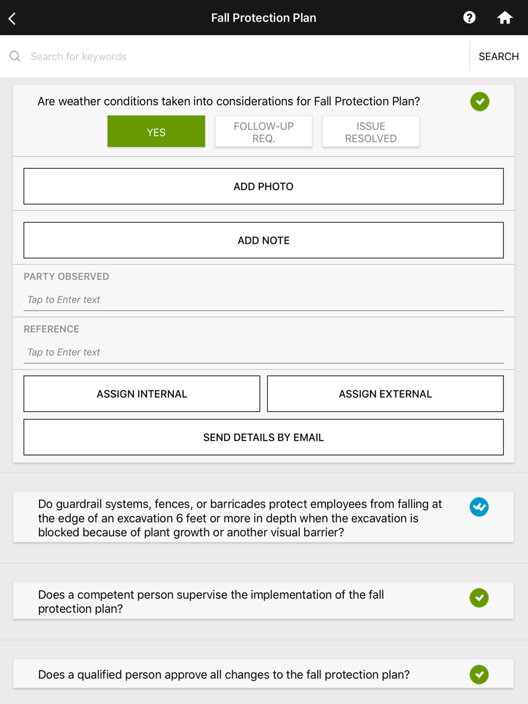The height and width of the screenshot is (704, 528).
Task: Select the YES answer option
Action: point(156,131)
